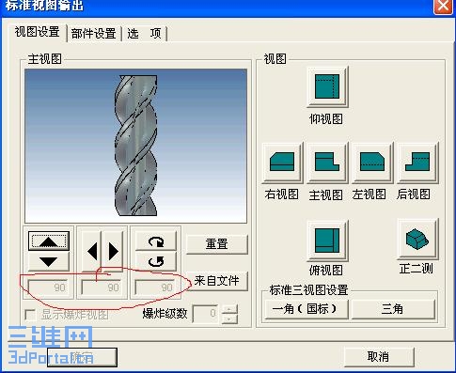This screenshot has height=373, width=456.
Task: Open the 部件设置 tab
Action: click(94, 33)
